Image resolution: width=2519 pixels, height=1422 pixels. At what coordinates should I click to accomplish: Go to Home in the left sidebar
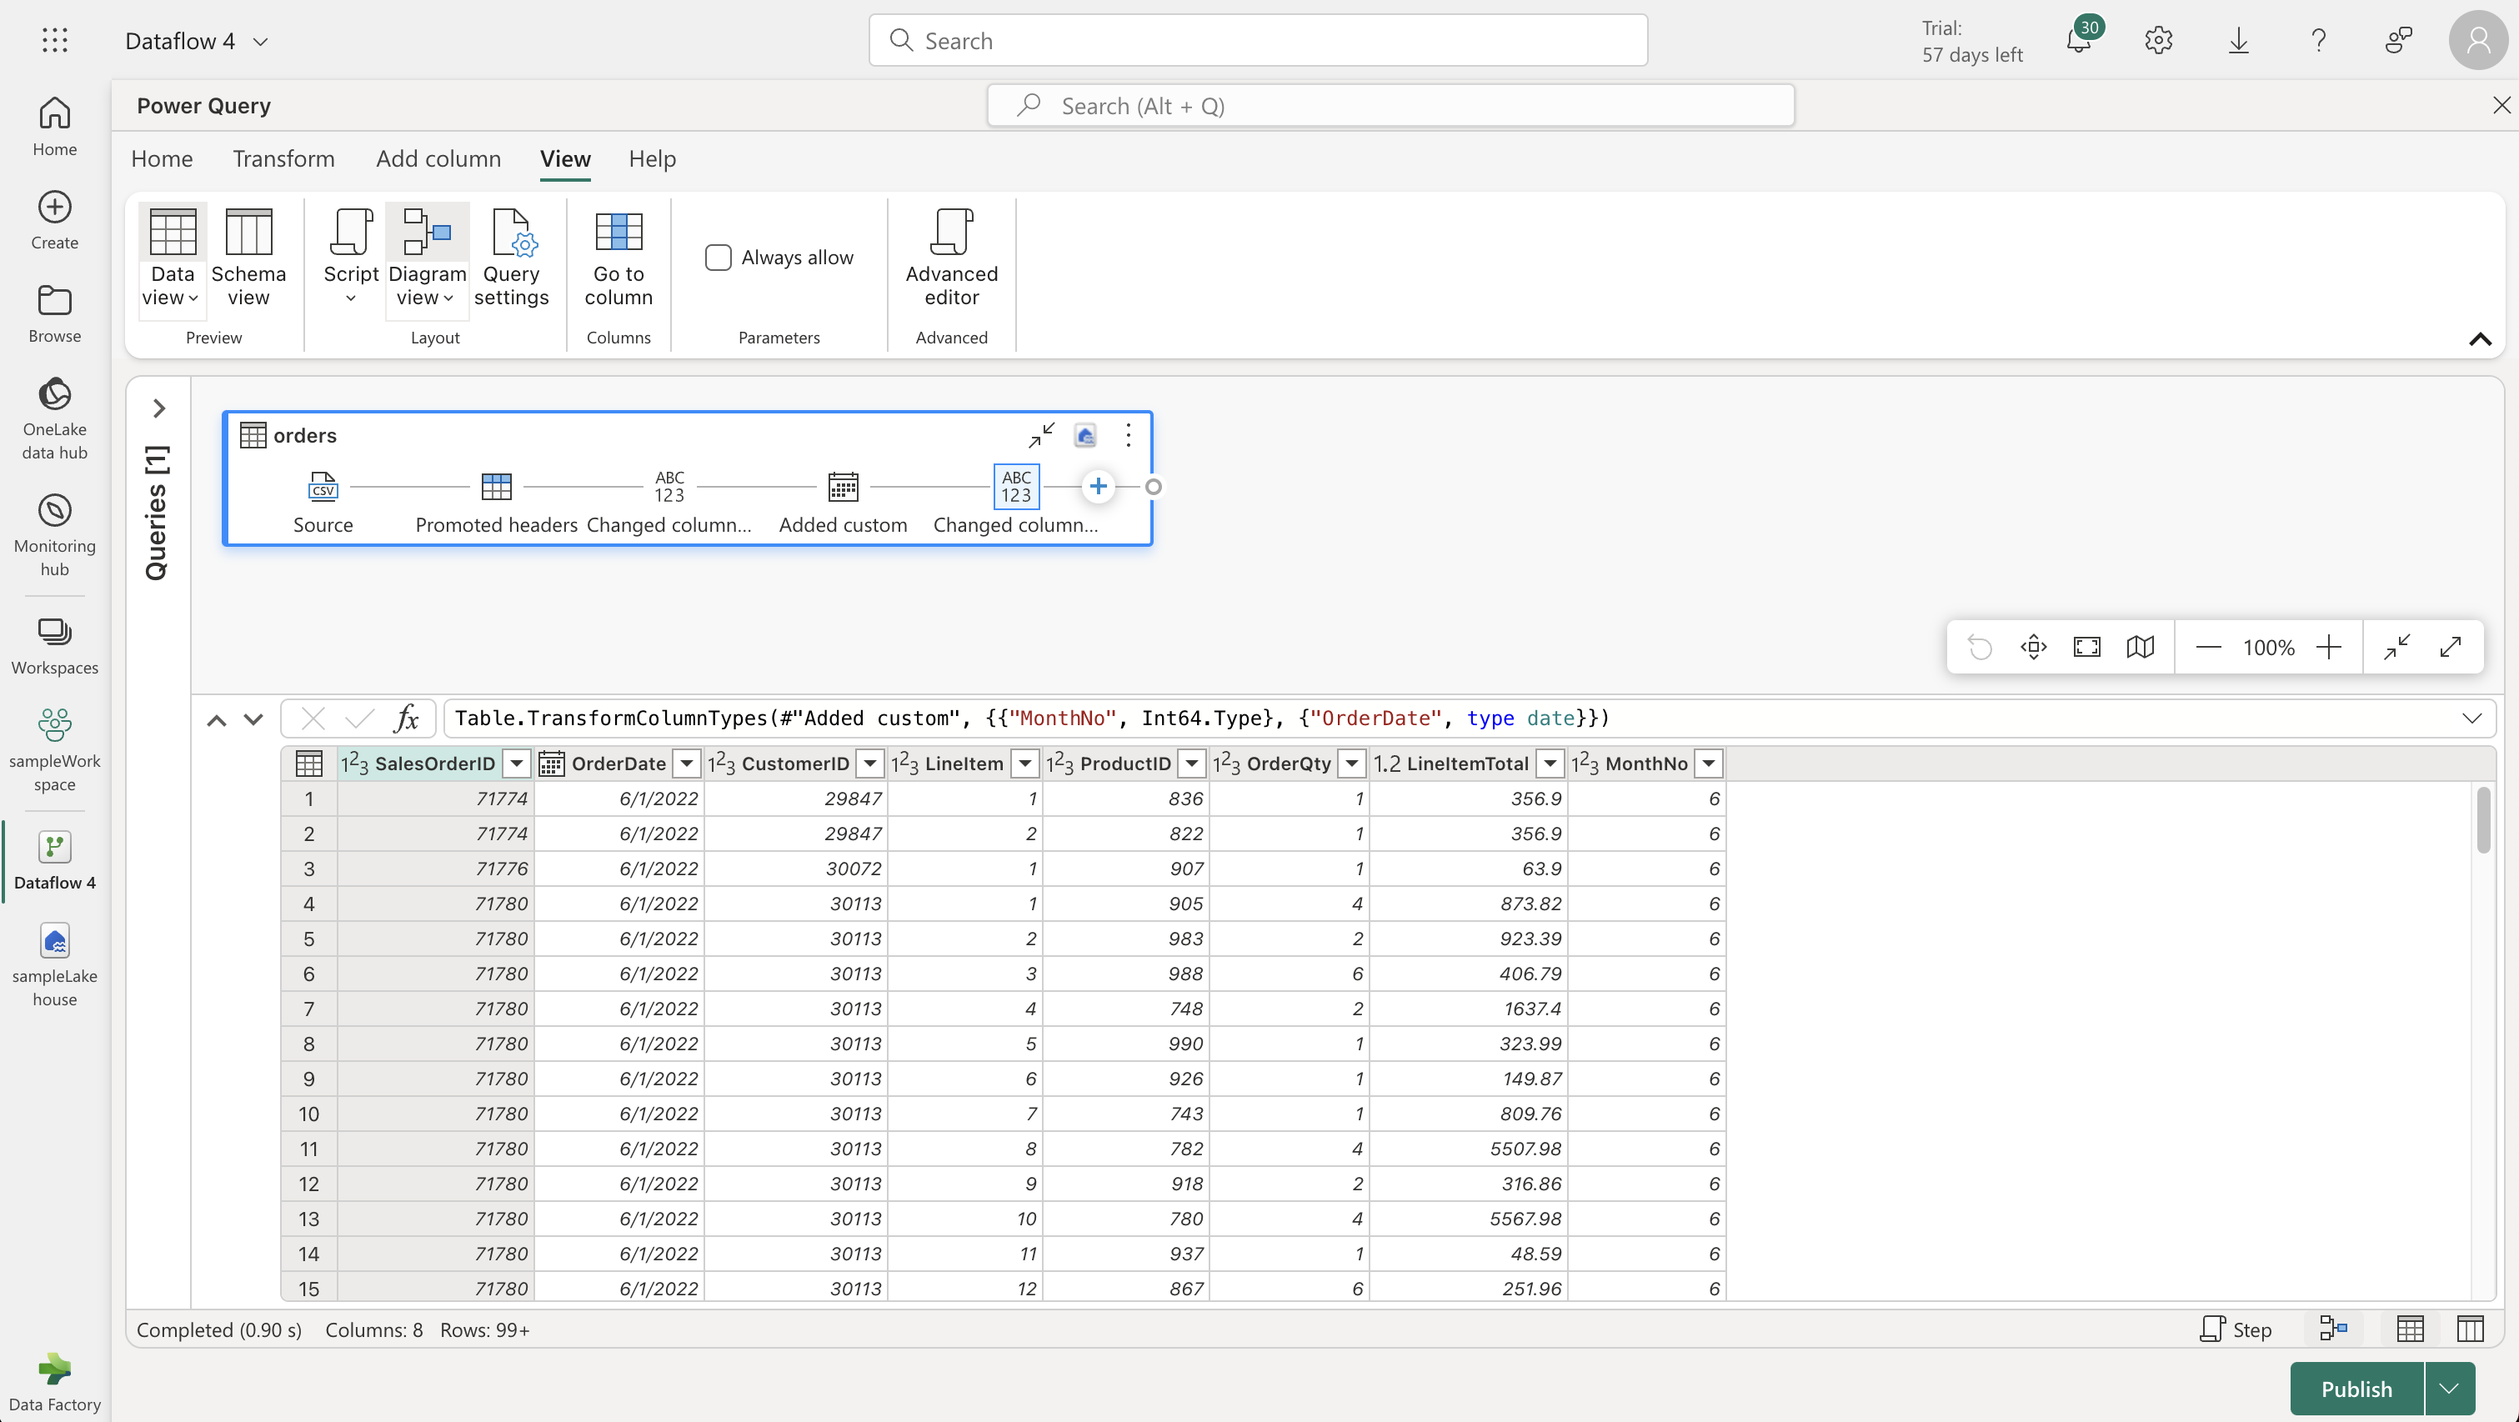pyautogui.click(x=55, y=126)
